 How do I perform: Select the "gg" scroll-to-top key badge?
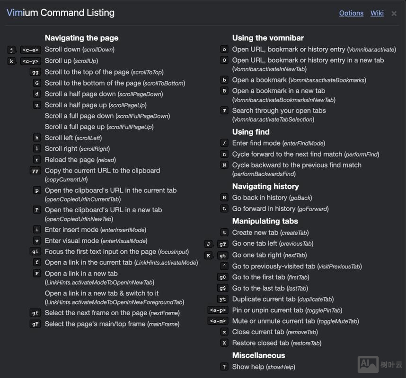(35, 72)
